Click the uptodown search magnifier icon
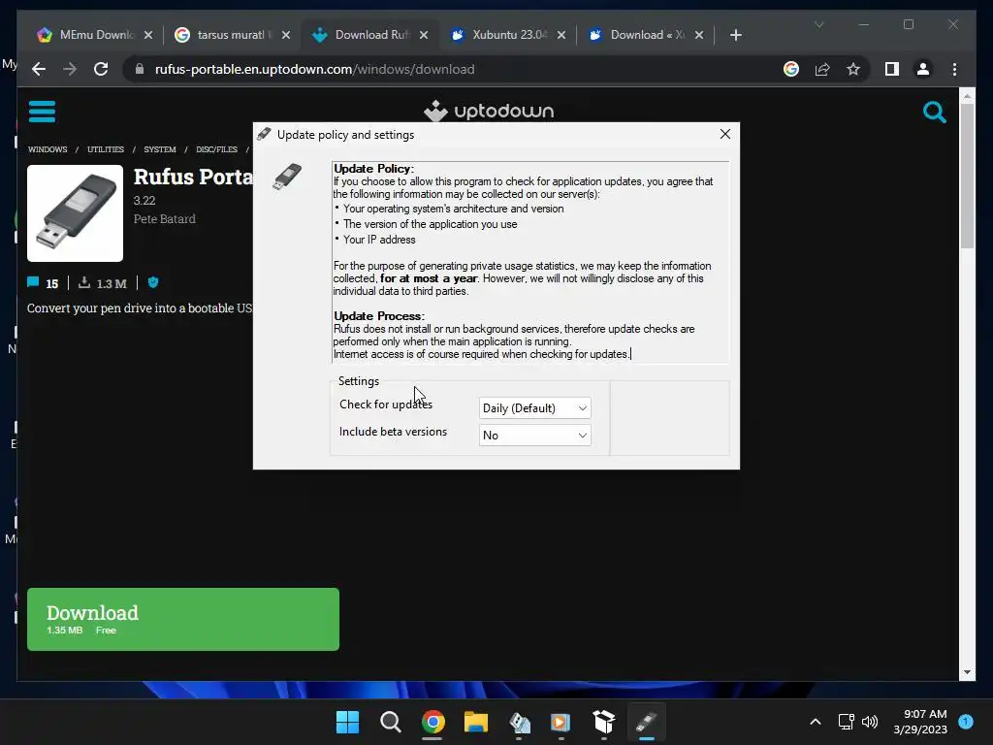 (934, 113)
